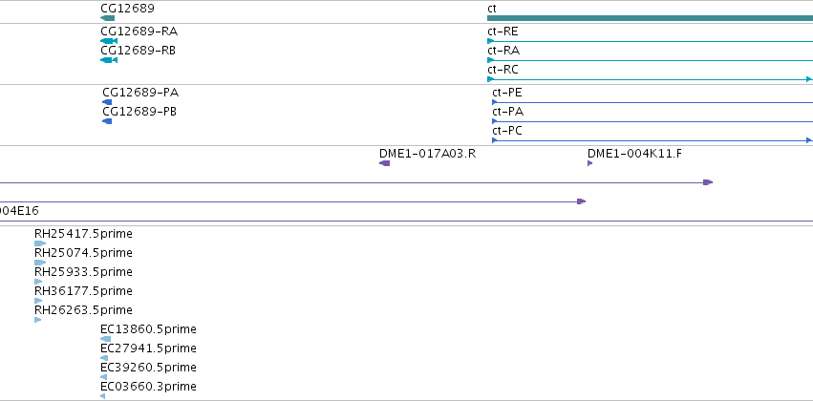Select the RH25417.5prime EST label

[x=83, y=234]
